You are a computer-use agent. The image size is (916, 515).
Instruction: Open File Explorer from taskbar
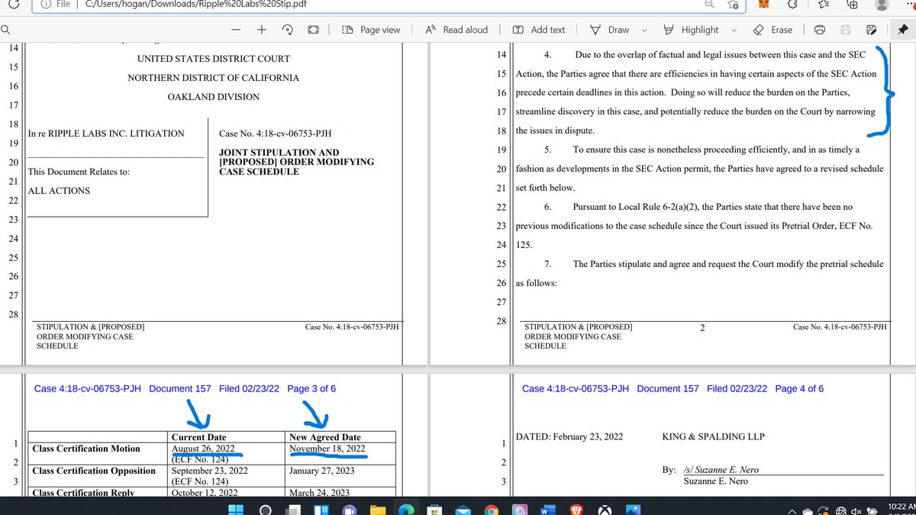tap(377, 510)
